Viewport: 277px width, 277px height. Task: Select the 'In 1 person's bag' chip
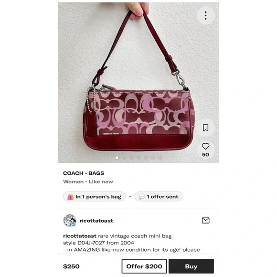94,197
